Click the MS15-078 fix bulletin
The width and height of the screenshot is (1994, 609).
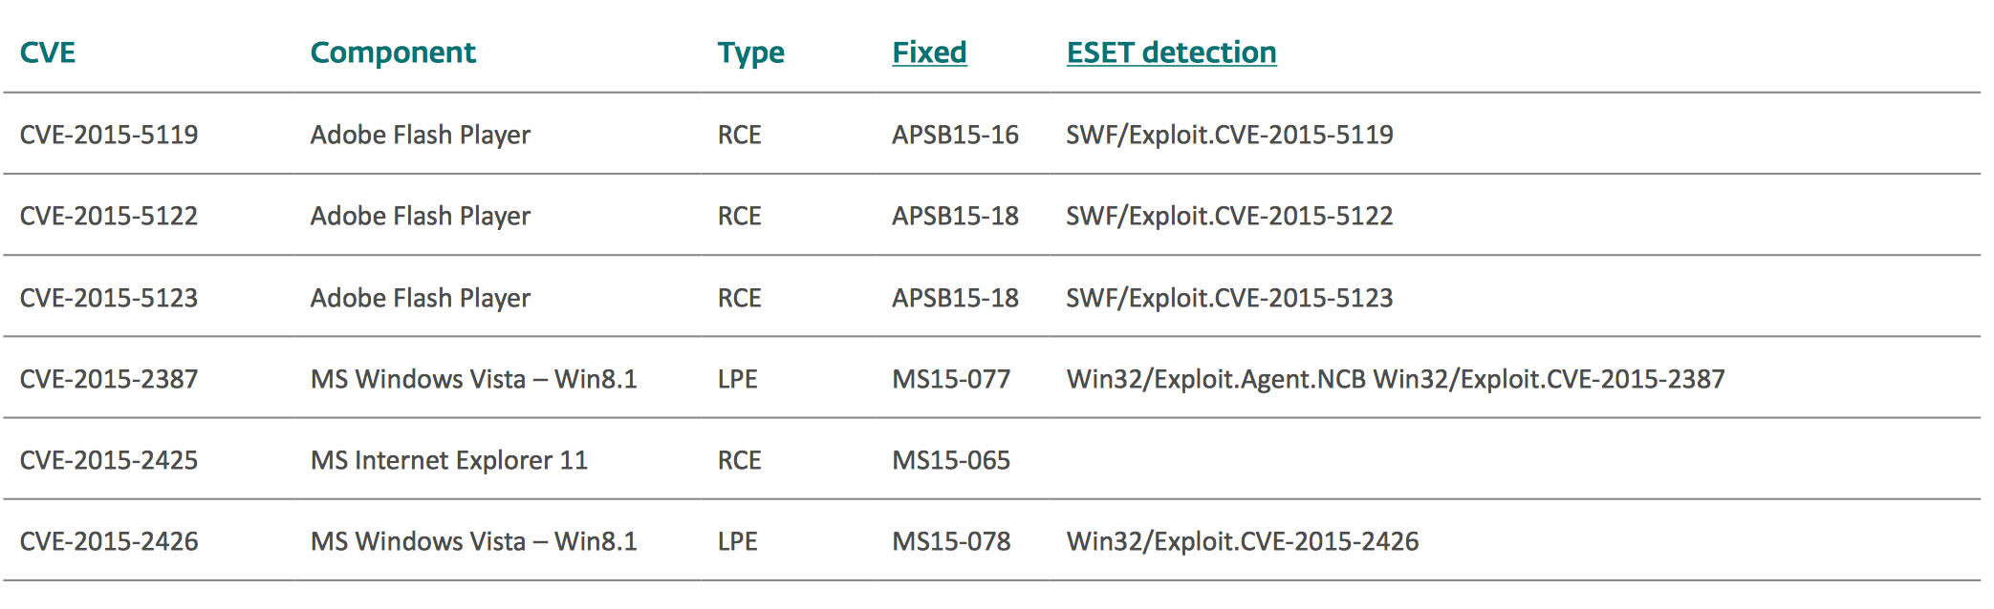click(x=951, y=541)
